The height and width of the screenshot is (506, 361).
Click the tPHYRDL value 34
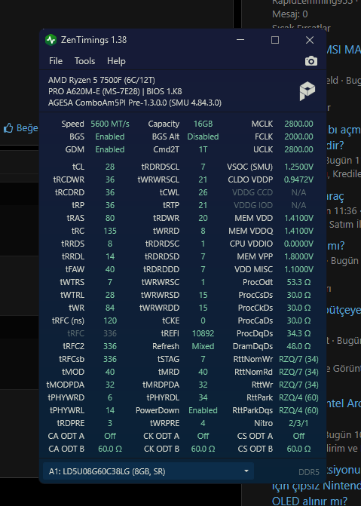[203, 397]
